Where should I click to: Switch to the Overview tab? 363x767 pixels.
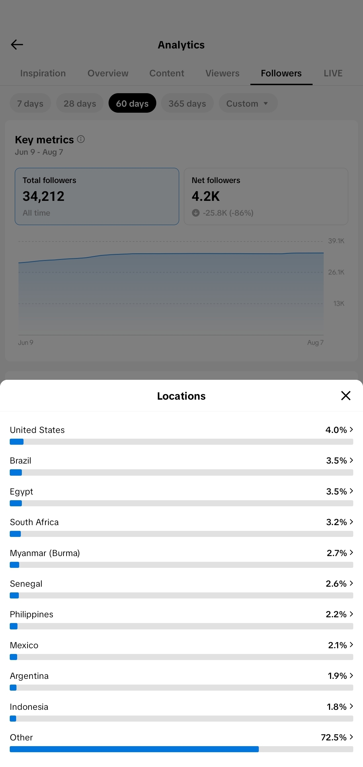point(108,73)
